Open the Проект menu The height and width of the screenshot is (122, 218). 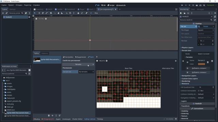[x=11, y=5]
